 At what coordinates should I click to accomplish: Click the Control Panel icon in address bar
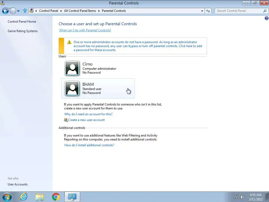pyautogui.click(x=32, y=11)
